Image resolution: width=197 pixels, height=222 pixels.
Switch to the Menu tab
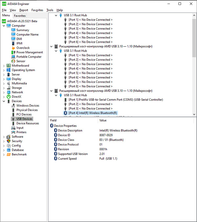pos(6,15)
